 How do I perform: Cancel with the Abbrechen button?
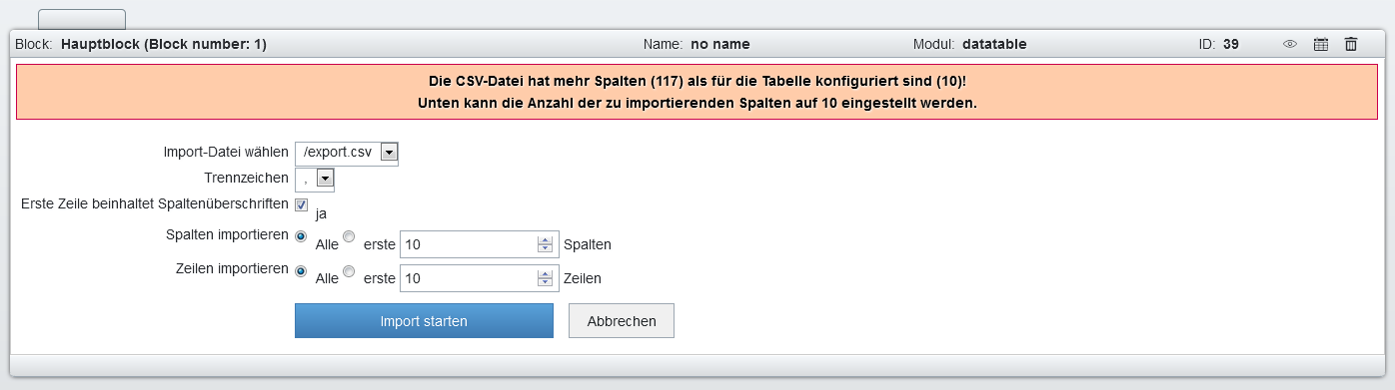(x=622, y=321)
